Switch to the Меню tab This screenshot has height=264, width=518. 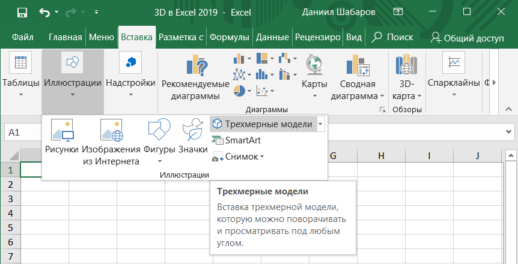click(102, 37)
